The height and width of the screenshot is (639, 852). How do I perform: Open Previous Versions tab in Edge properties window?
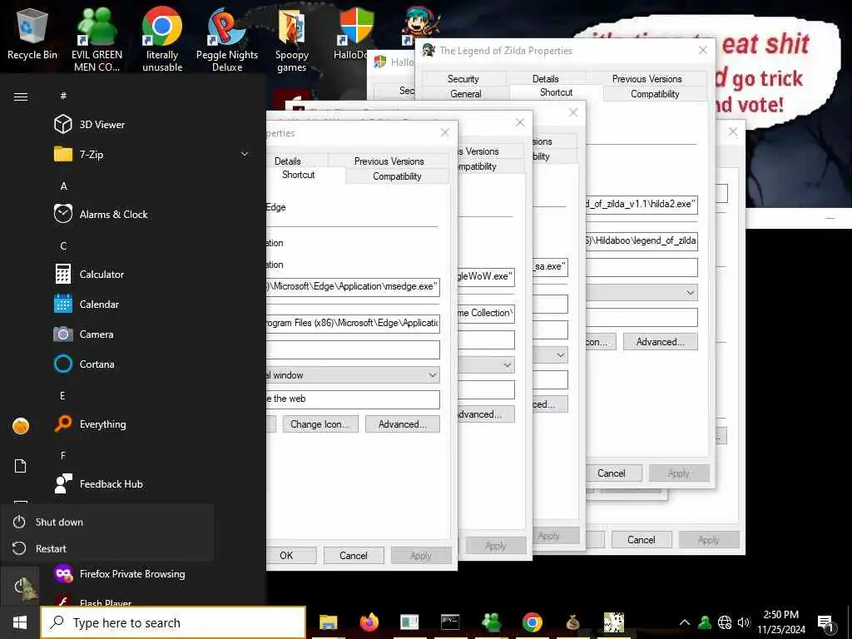point(389,161)
